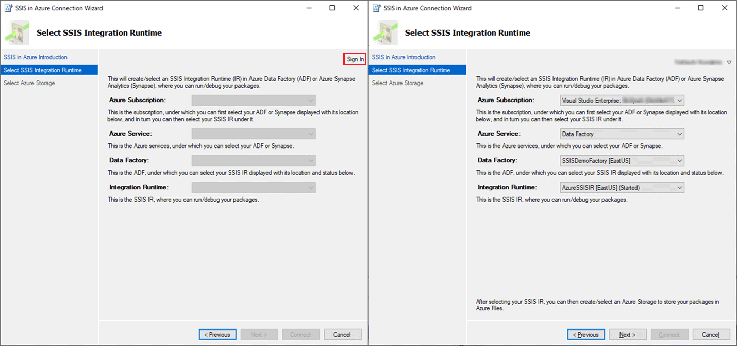The width and height of the screenshot is (737, 346).
Task: Click the Sign In button in left wizard
Action: click(x=355, y=59)
